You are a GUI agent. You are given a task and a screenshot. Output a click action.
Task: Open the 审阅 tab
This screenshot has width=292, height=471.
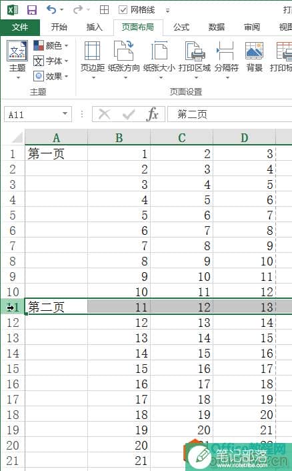252,27
